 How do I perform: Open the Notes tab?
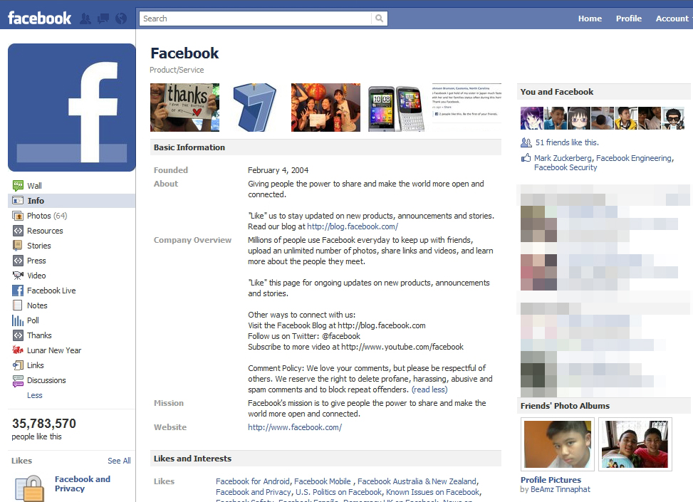click(x=37, y=305)
